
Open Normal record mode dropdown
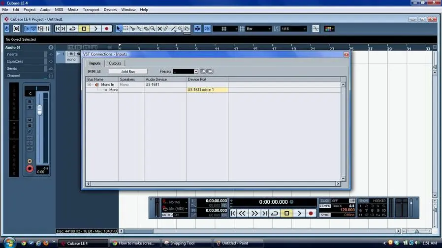tap(175, 202)
